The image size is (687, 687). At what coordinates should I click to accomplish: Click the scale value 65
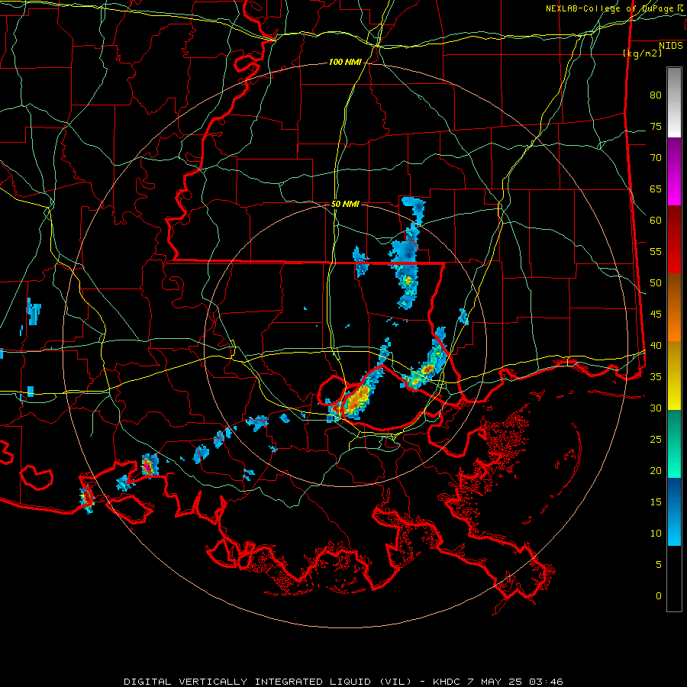tap(656, 189)
